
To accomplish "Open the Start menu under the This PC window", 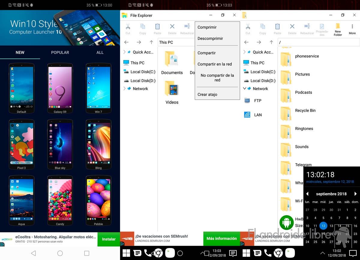I will [126, 253].
